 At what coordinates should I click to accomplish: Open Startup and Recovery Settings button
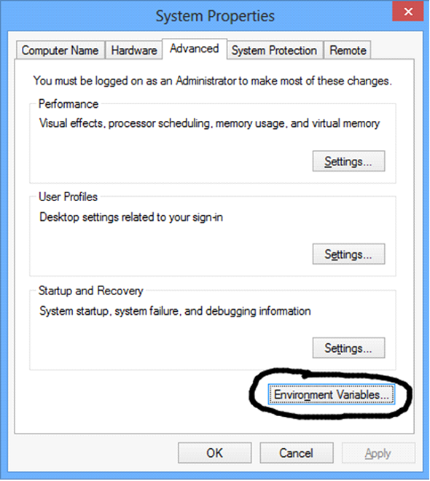pyautogui.click(x=348, y=348)
